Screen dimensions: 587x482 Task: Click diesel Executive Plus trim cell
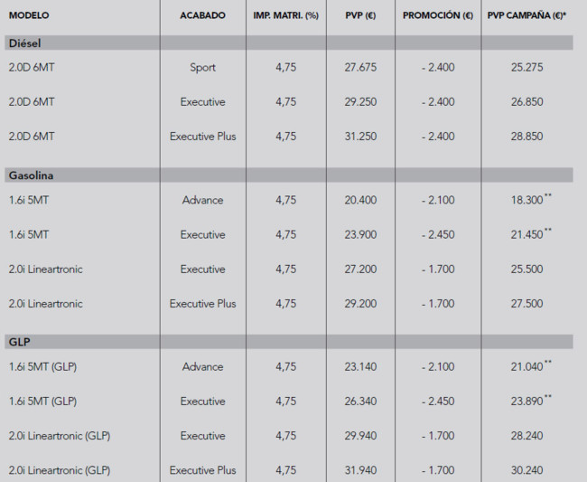click(x=202, y=137)
